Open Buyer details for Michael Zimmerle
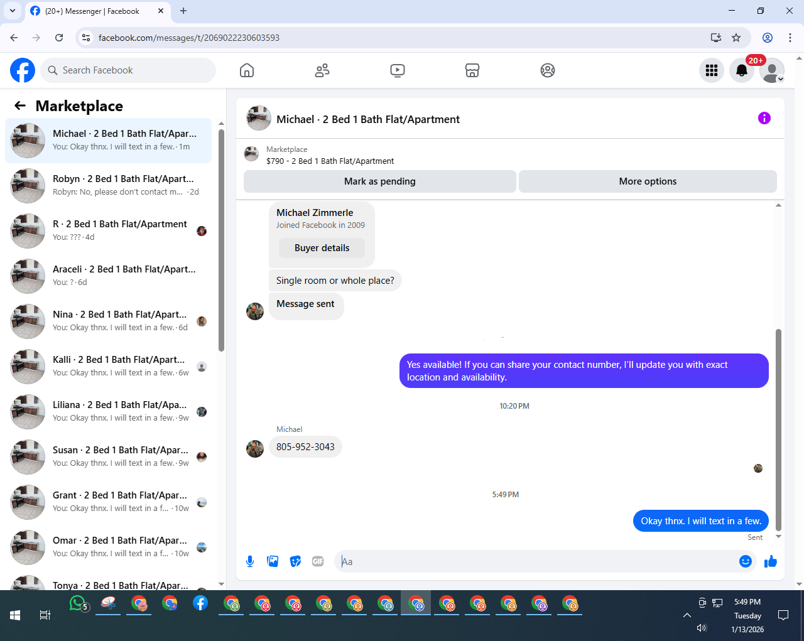 (322, 248)
